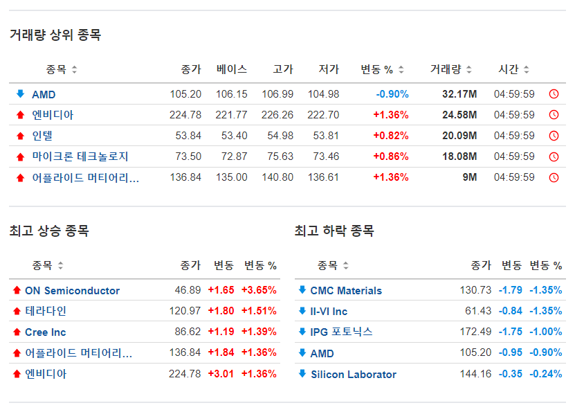
Task: Click the red up arrow beside 마이크론 테크놀로지
Action: 21,157
